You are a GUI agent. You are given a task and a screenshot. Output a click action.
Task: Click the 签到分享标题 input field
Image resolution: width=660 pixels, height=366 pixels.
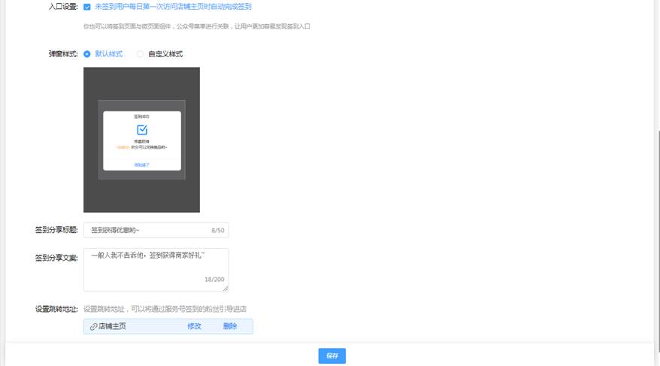click(x=156, y=230)
